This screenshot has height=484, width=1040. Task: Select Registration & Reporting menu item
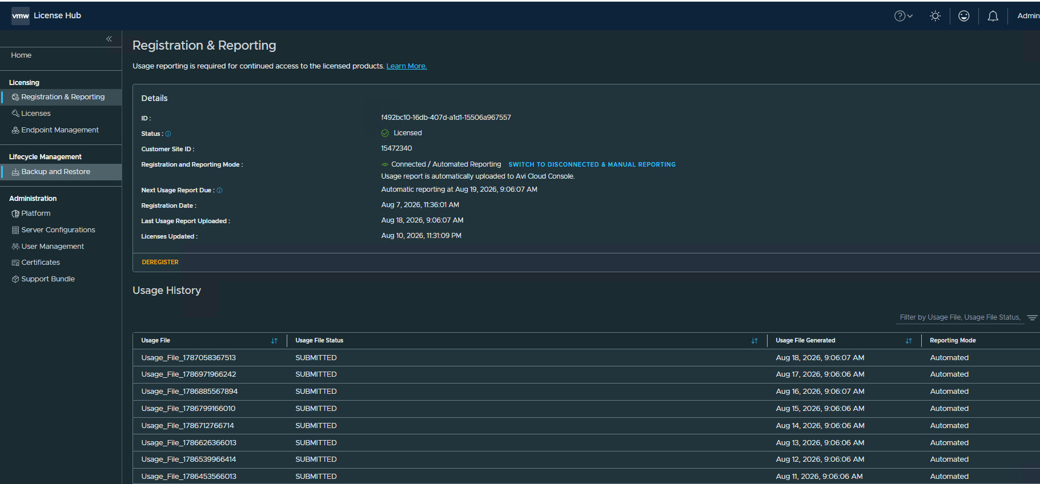61,97
